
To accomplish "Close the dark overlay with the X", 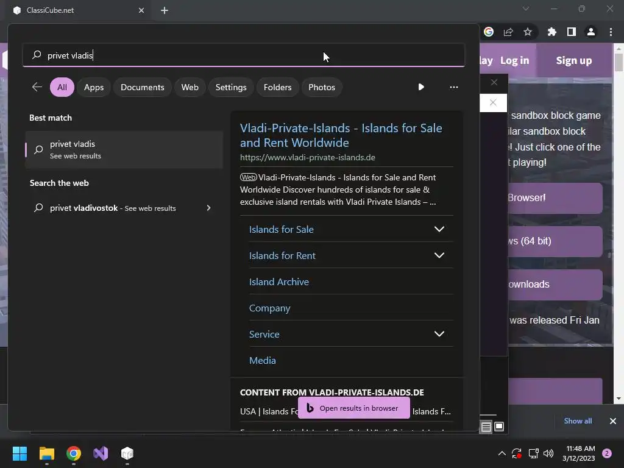I will point(494,82).
